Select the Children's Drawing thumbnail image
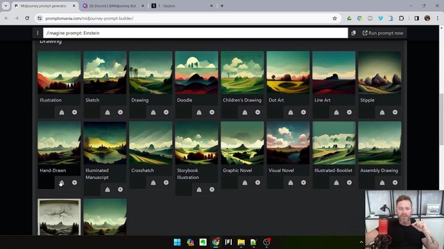Viewport: 444px width, 249px height. 242,72
